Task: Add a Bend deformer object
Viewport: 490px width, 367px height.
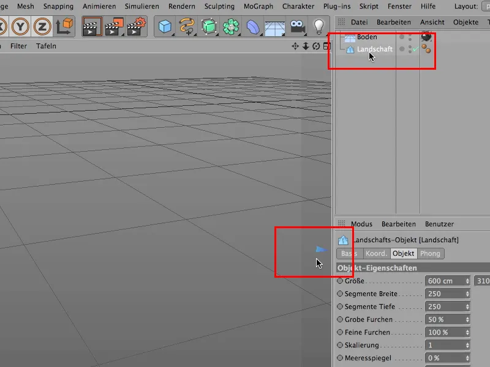Action: pyautogui.click(x=253, y=26)
